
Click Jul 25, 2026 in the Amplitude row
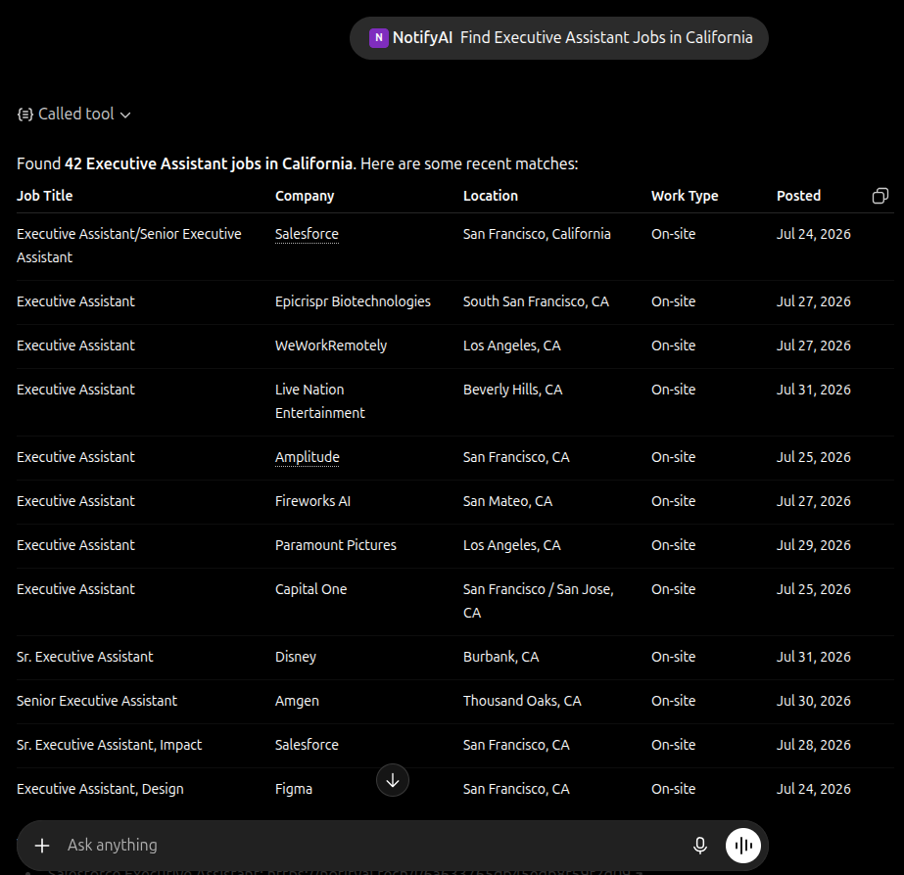point(814,457)
